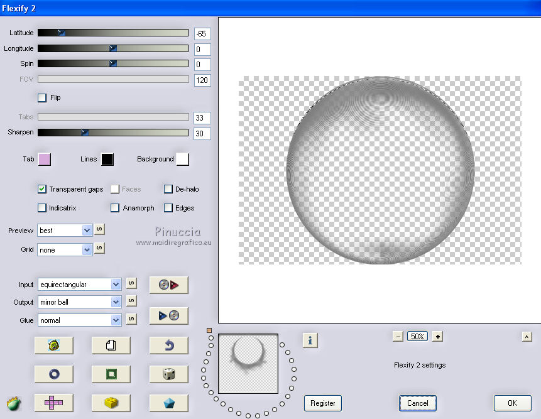Image resolution: width=541 pixels, height=419 pixels.
Task: Click the blue undo arrow button
Action: pos(169,346)
